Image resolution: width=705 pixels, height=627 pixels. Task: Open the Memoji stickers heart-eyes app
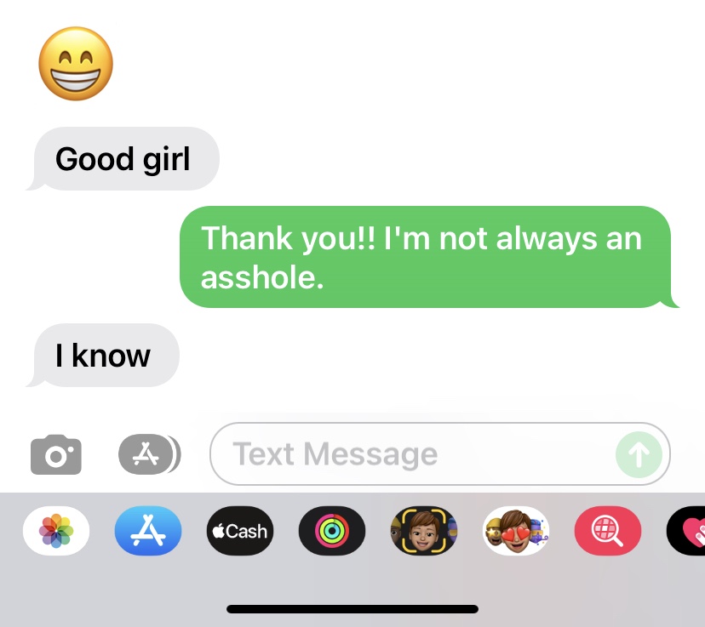point(516,531)
